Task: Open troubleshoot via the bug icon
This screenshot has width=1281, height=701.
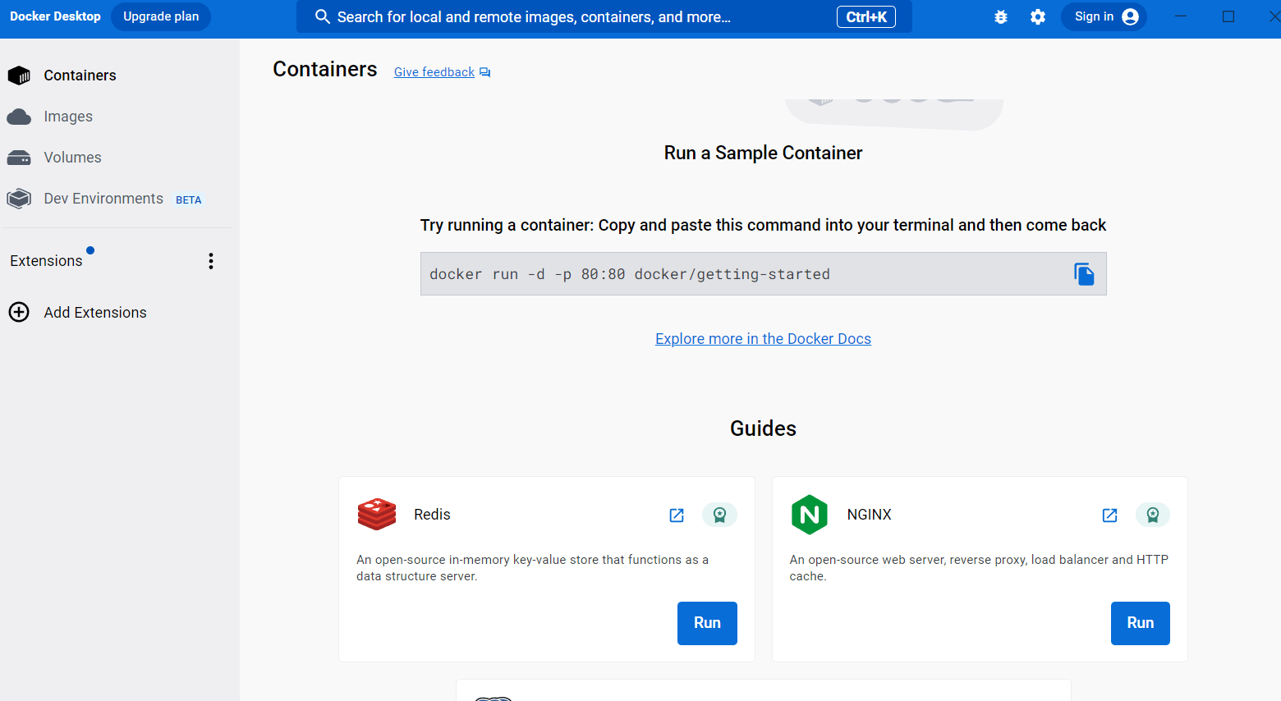Action: (1000, 16)
